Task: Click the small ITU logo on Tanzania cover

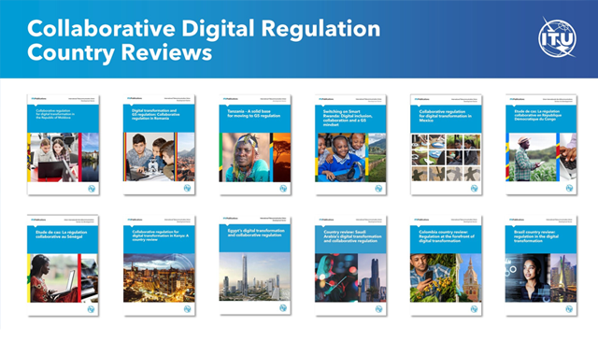Action: click(x=283, y=189)
